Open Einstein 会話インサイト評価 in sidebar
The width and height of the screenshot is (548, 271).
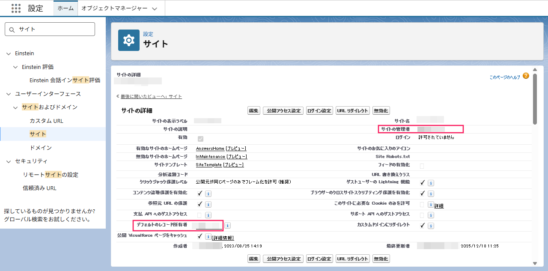click(65, 80)
